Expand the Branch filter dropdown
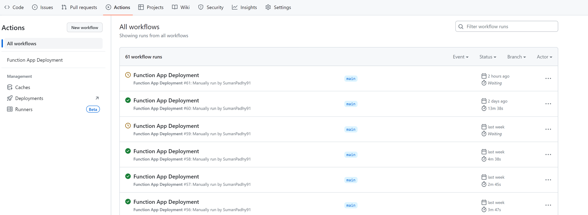 [x=516, y=57]
